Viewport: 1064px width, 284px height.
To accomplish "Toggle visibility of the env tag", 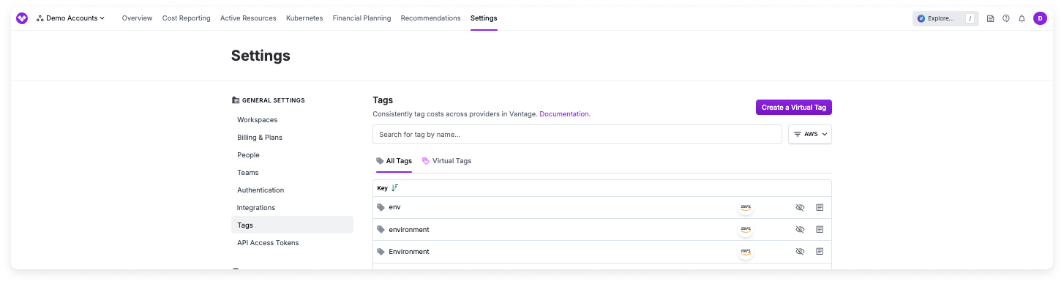I will pos(800,208).
